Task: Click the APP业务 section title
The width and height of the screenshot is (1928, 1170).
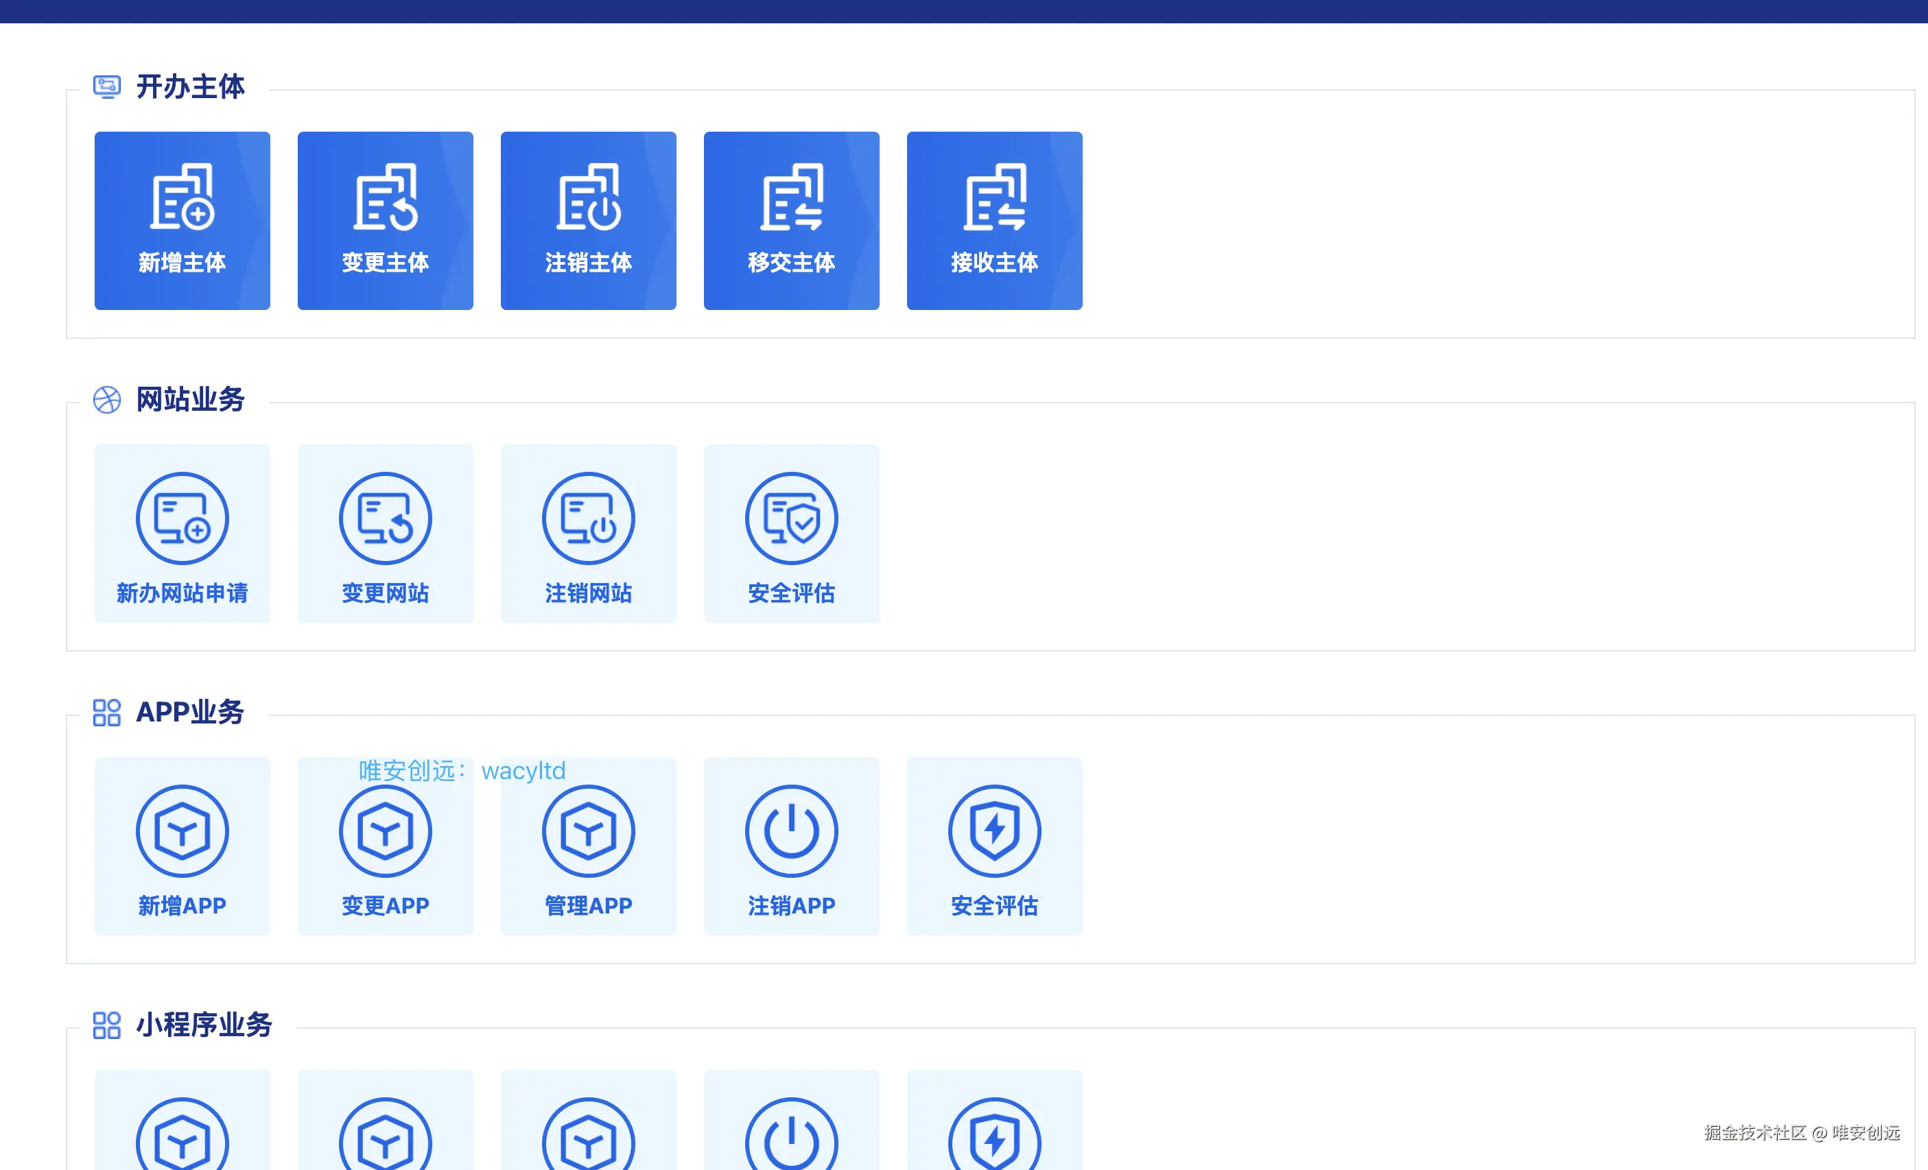Action: pos(190,713)
